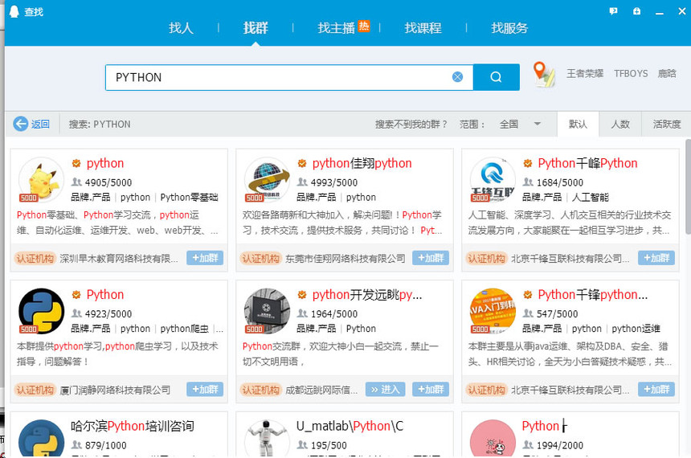Screen dimensions: 691x458
Task: Click the title bar icon beside feedback
Action: (x=636, y=11)
